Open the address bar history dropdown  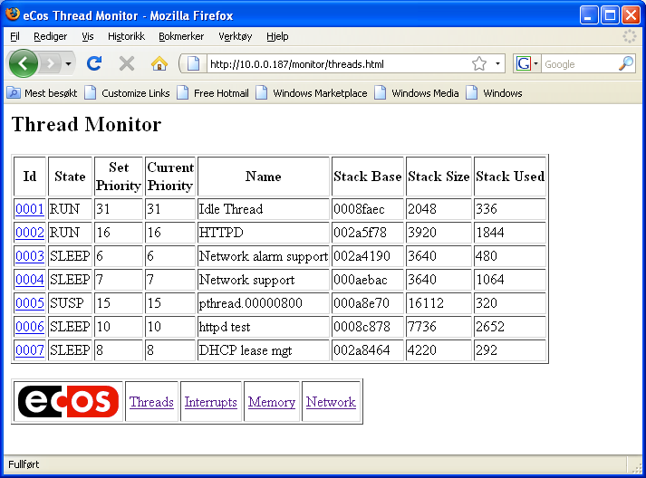(497, 63)
